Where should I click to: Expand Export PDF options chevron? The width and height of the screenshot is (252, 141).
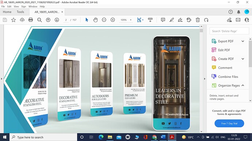tap(243, 41)
